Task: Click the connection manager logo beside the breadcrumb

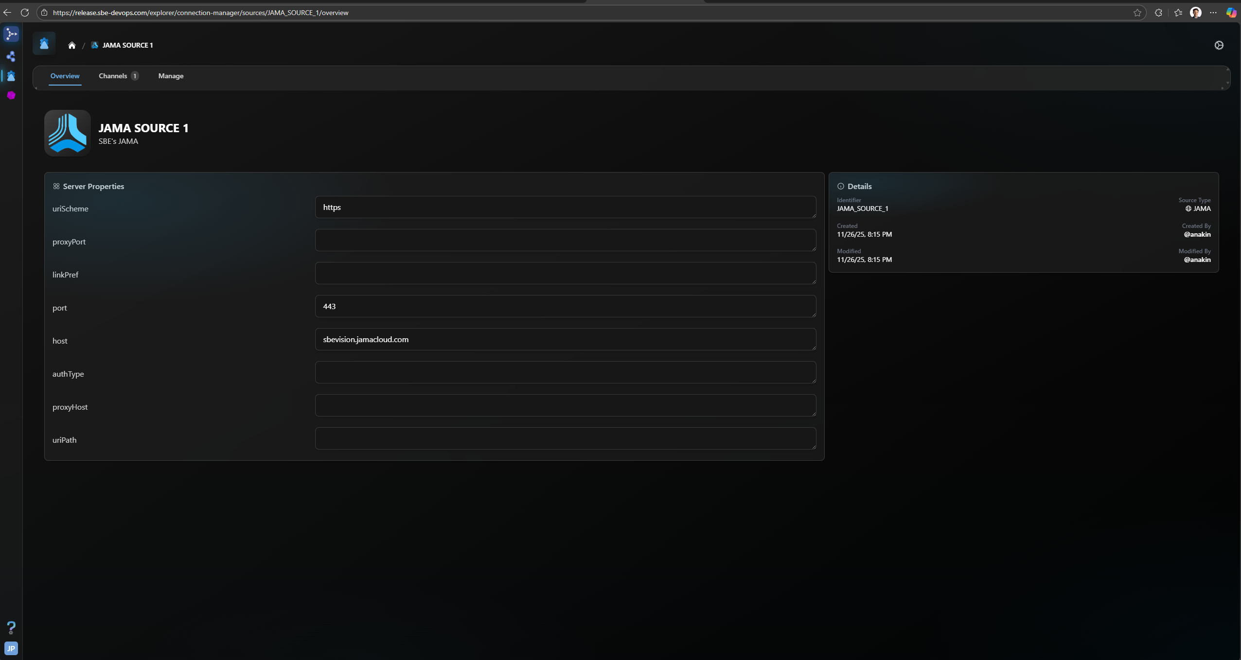Action: click(44, 44)
